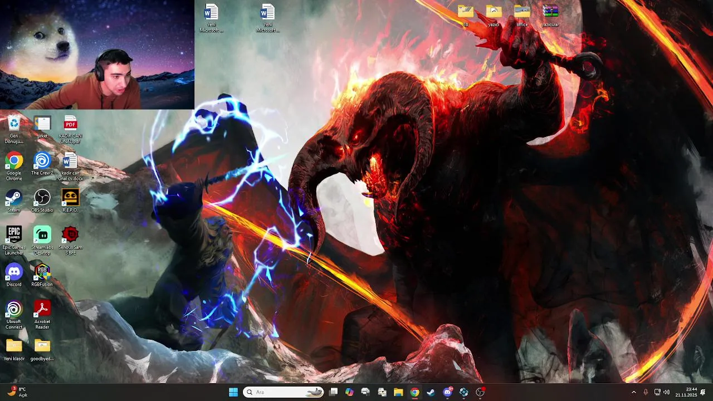Open the Acrobat Reader shortcut
This screenshot has height=401, width=713.
coord(42,315)
